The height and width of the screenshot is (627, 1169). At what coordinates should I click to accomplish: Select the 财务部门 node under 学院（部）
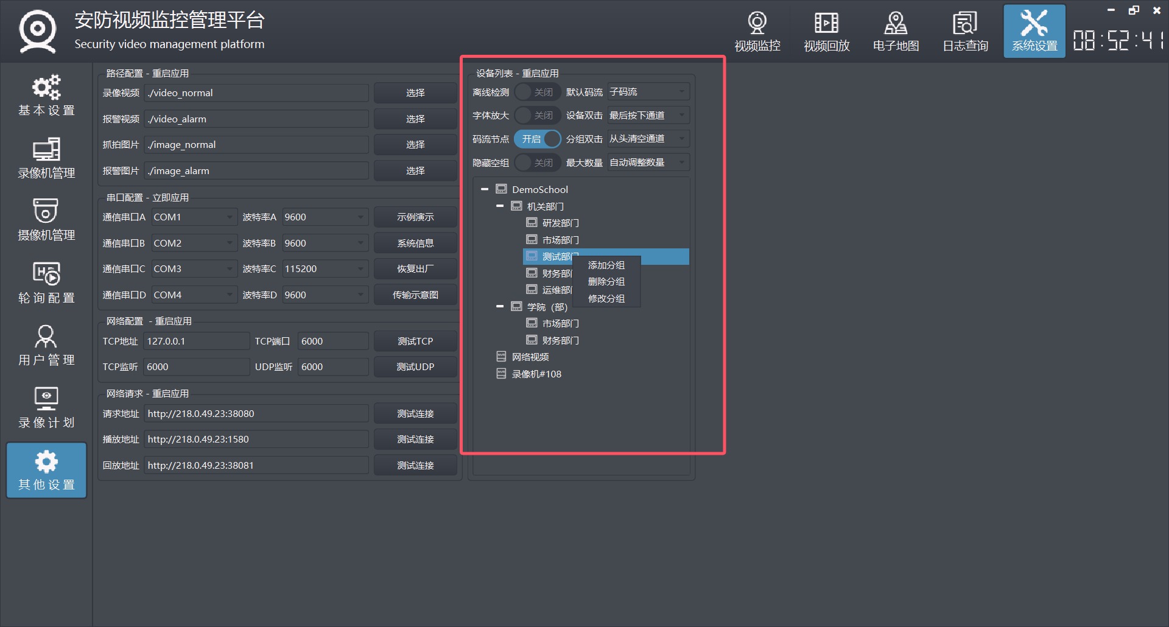(560, 340)
